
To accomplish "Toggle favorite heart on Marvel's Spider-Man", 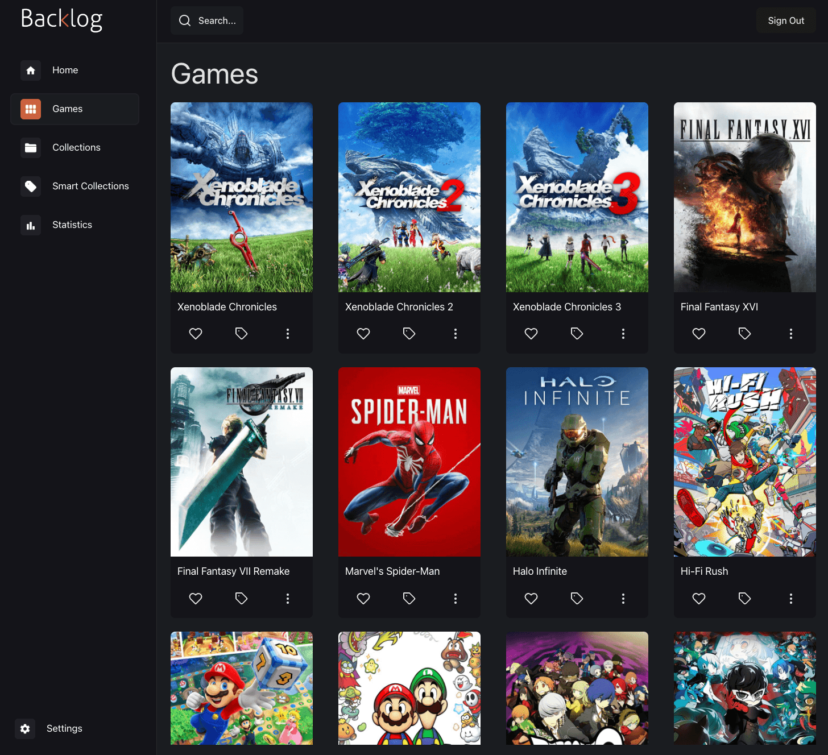I will (363, 598).
